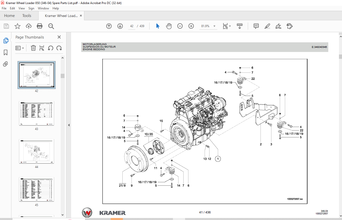Click the 10/20 part label
Screen dimensions: 342x220
click(149, 134)
